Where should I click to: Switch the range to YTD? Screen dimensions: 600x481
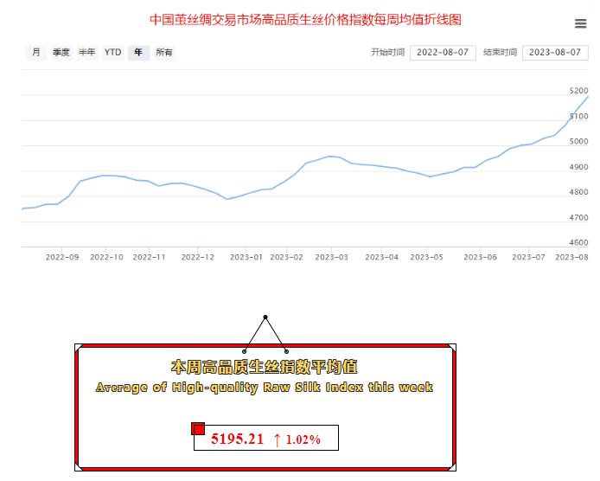pyautogui.click(x=113, y=53)
